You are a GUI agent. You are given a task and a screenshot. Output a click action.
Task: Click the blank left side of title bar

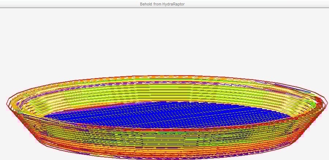click(x=55, y=4)
